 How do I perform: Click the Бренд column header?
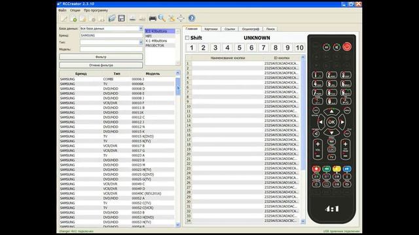[81, 74]
